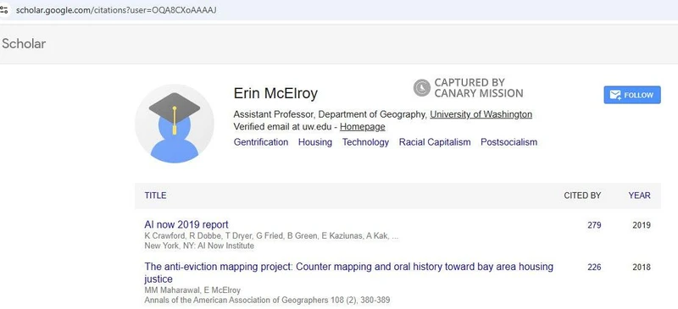Sort publications by YEAR column header
The height and width of the screenshot is (309, 678).
[639, 196]
